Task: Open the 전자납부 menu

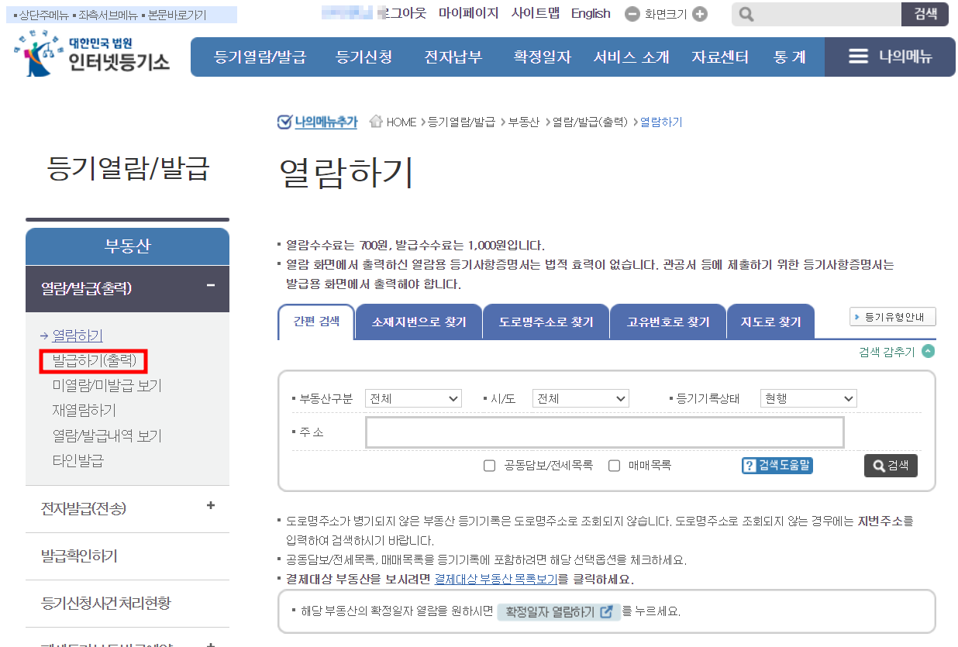Action: [x=453, y=57]
